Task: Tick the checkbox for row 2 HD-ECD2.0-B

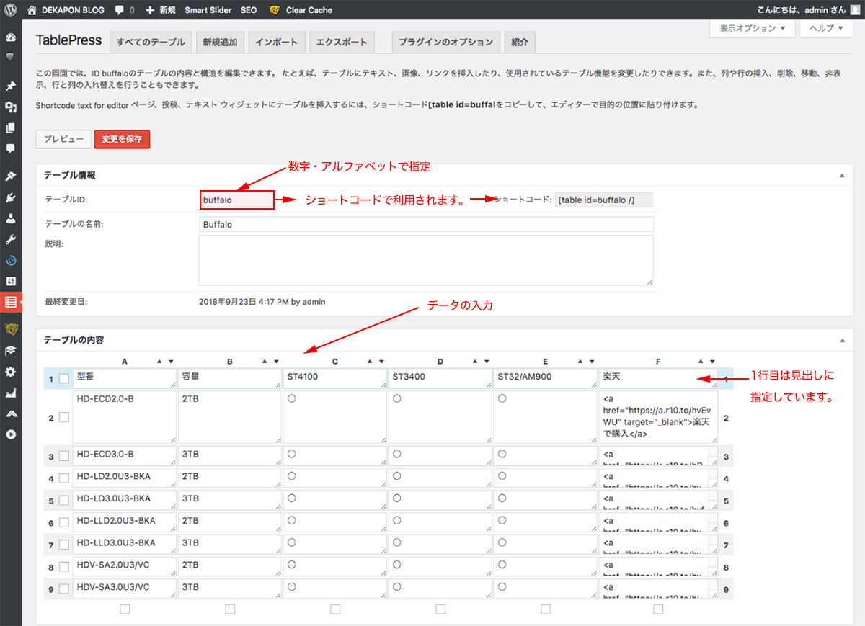Action: [x=63, y=417]
